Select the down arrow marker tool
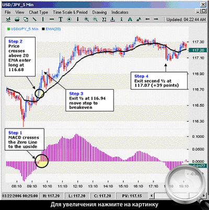Viewport: 209px width, 210px height. pyautogui.click(x=78, y=19)
